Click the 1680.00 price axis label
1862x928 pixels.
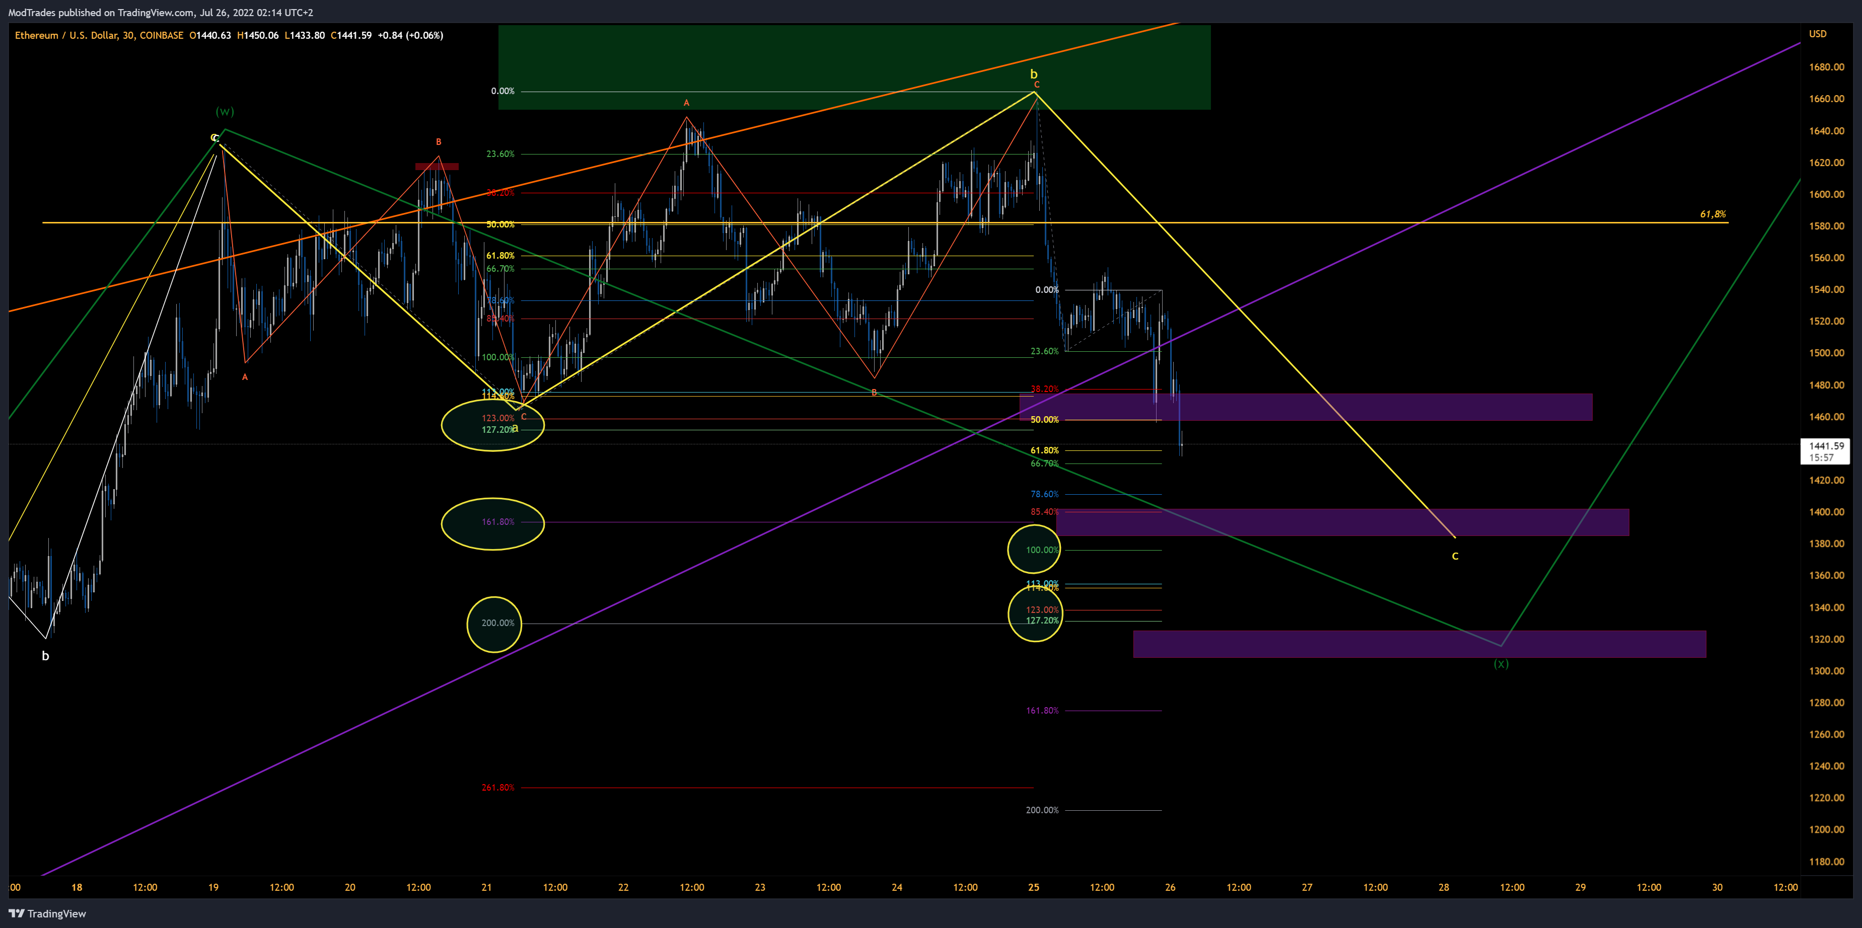(1827, 67)
